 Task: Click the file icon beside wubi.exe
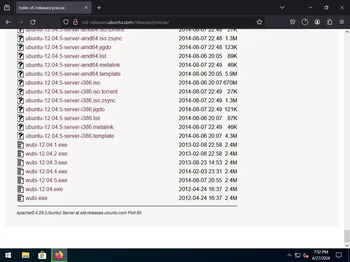coord(21,198)
